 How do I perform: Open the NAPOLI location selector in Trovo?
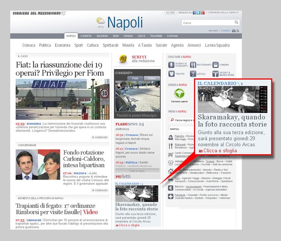182,129
